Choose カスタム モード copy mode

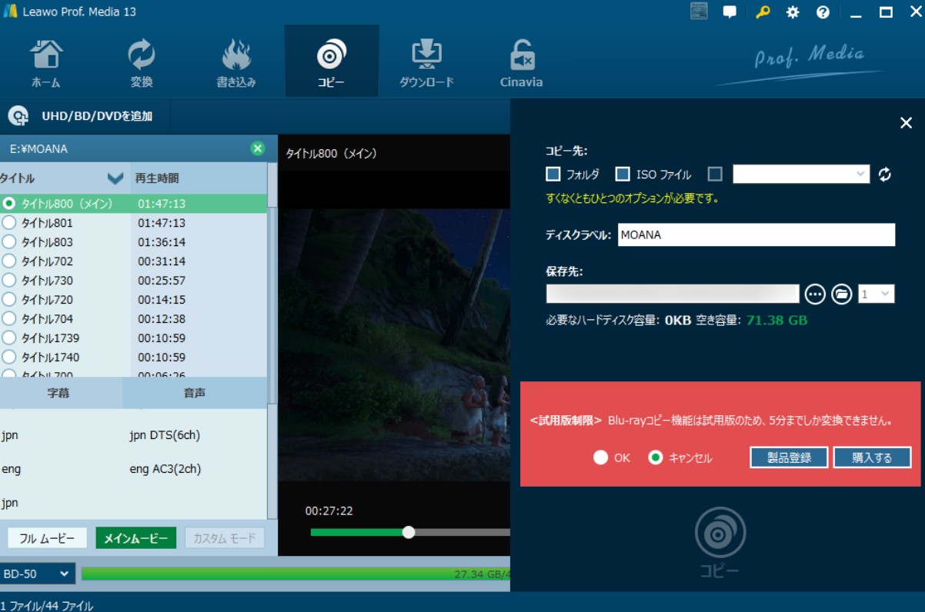coord(225,538)
